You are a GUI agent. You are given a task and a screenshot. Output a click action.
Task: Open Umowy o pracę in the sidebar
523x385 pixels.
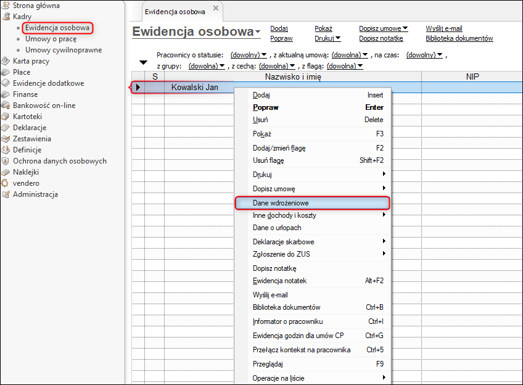point(51,39)
